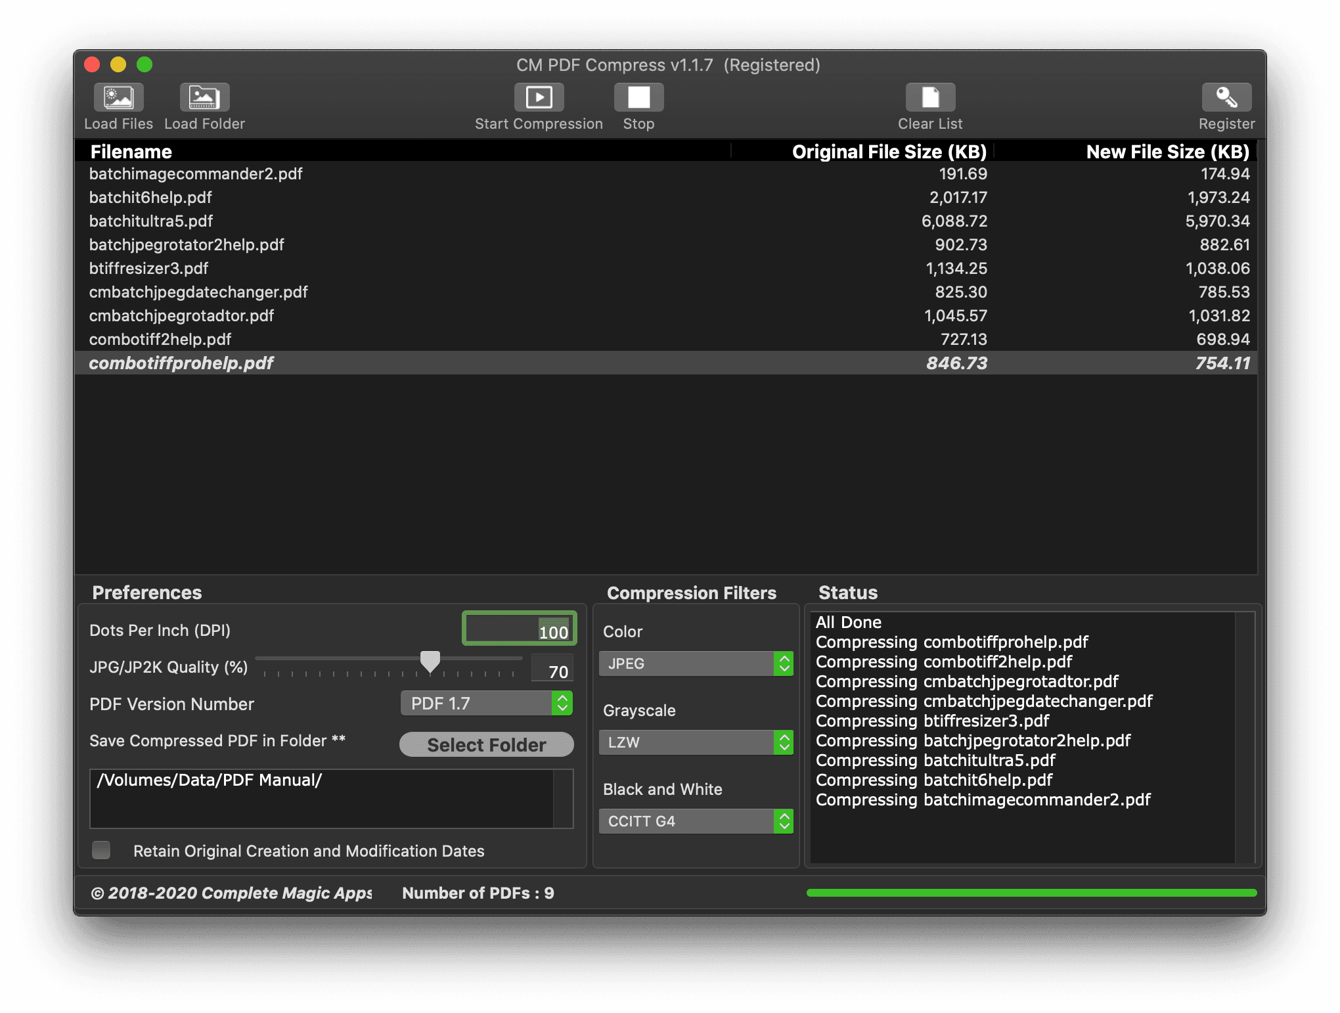Enable Retain Original Creation and Modification Dates

point(101,850)
